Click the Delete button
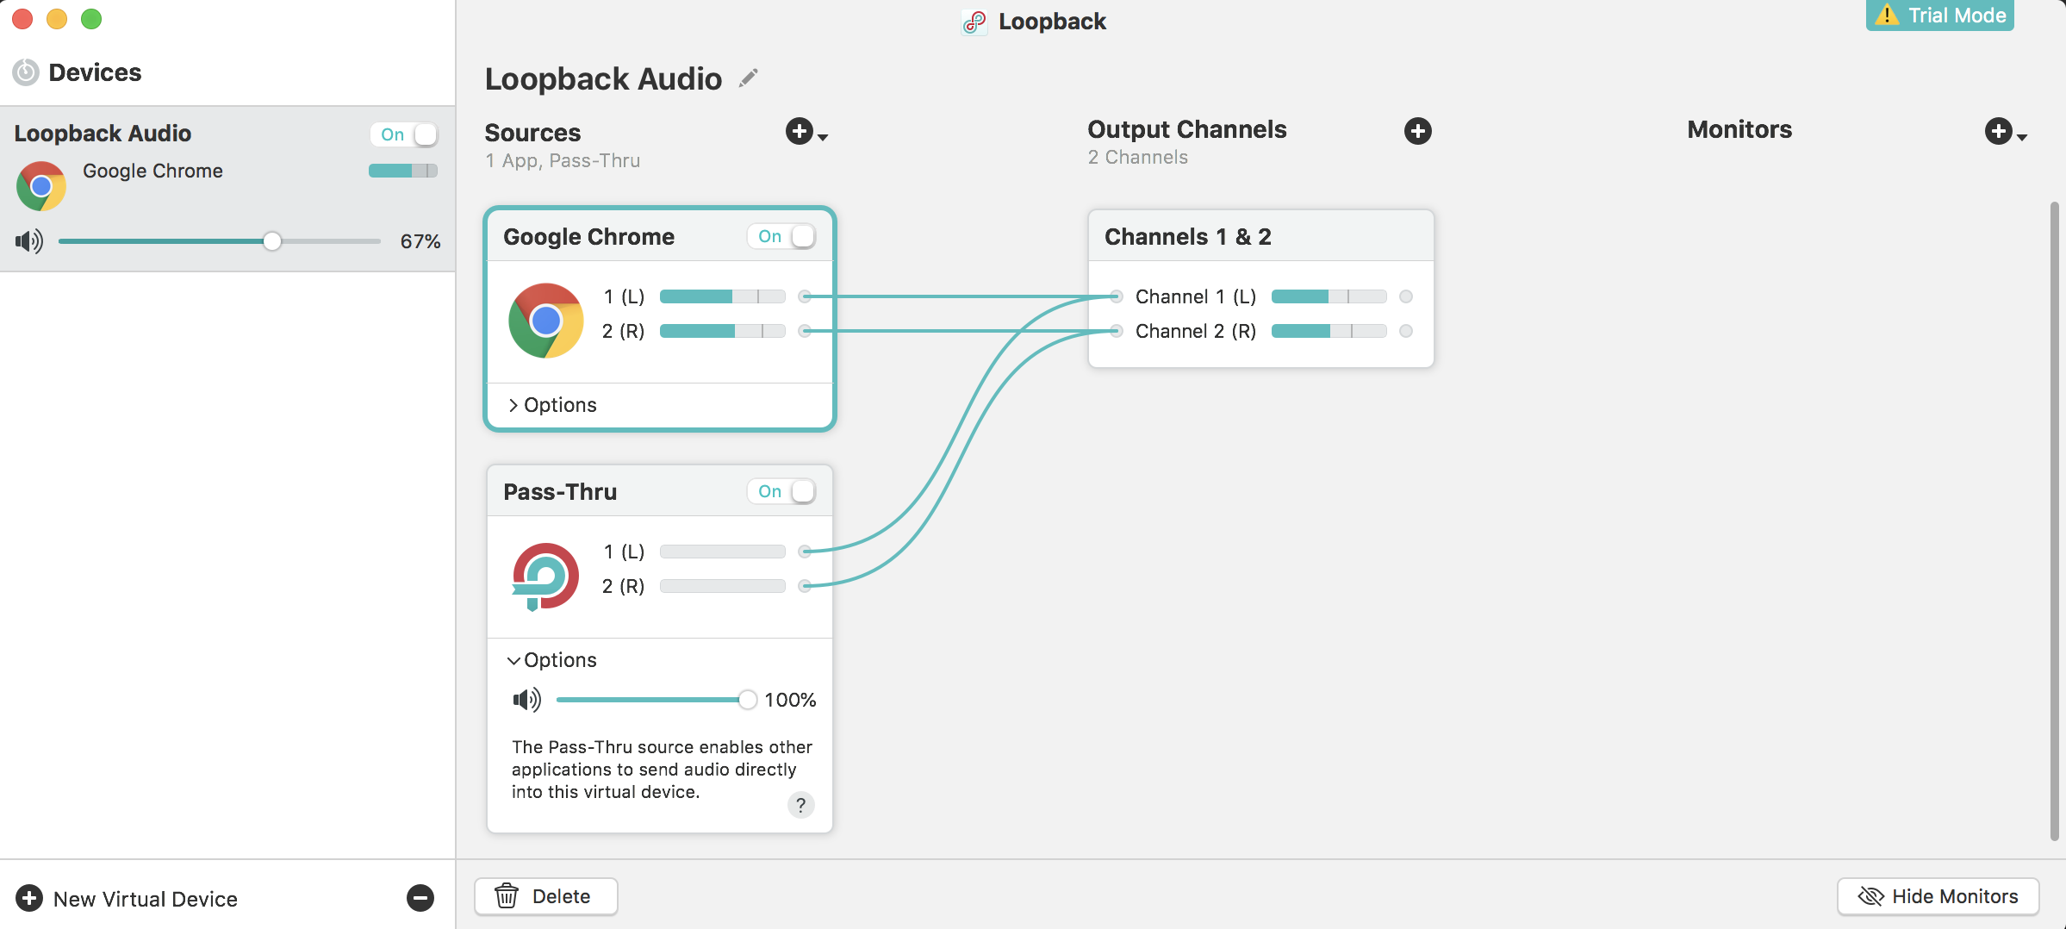 545,896
